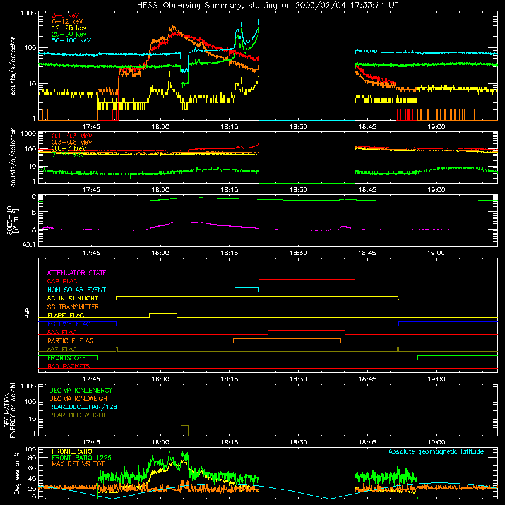Click the 18:15 time tick under Flags plot

[x=229, y=379]
